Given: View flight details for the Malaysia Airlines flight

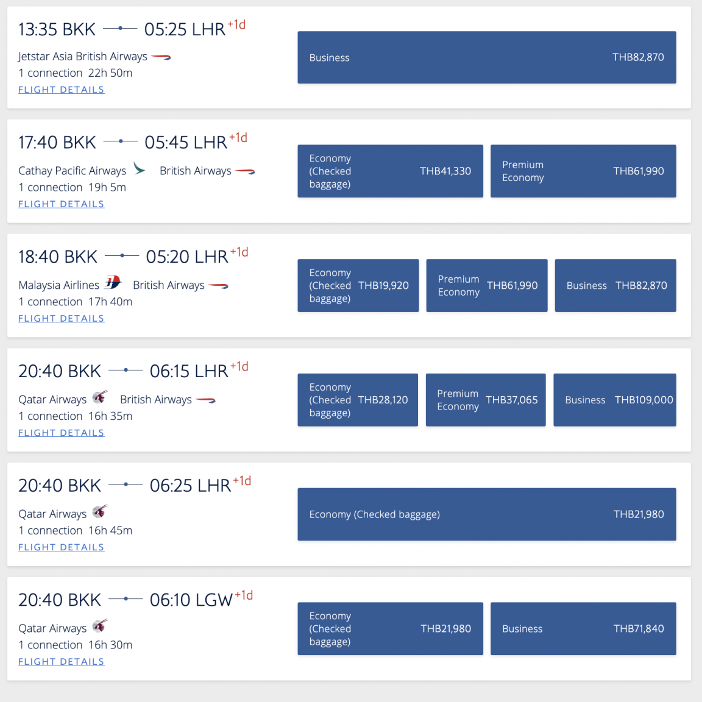Looking at the screenshot, I should [62, 318].
